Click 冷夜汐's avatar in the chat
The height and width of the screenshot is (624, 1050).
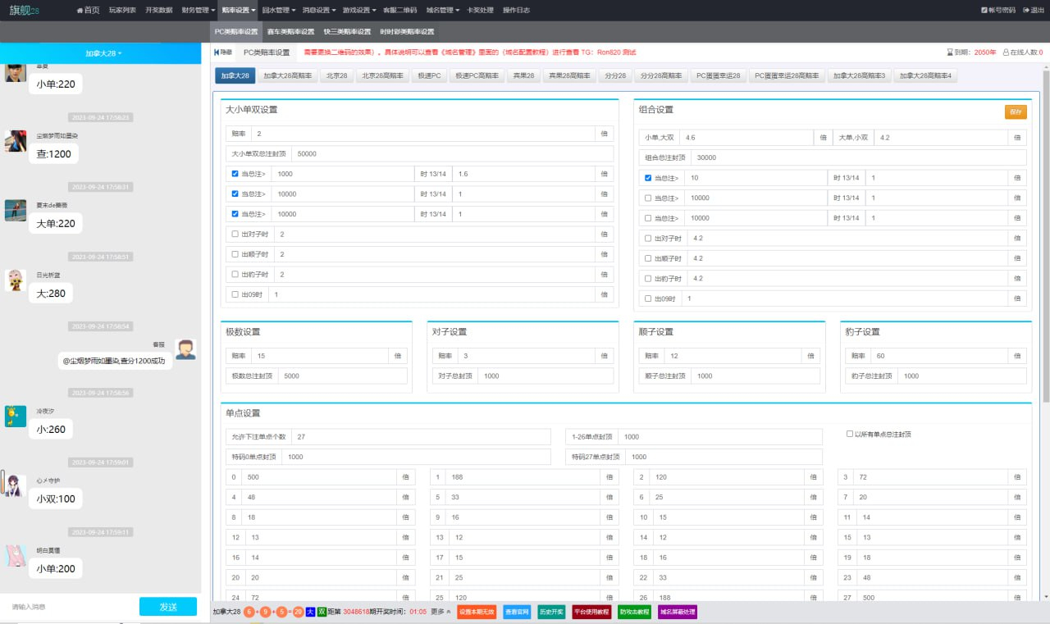[15, 416]
